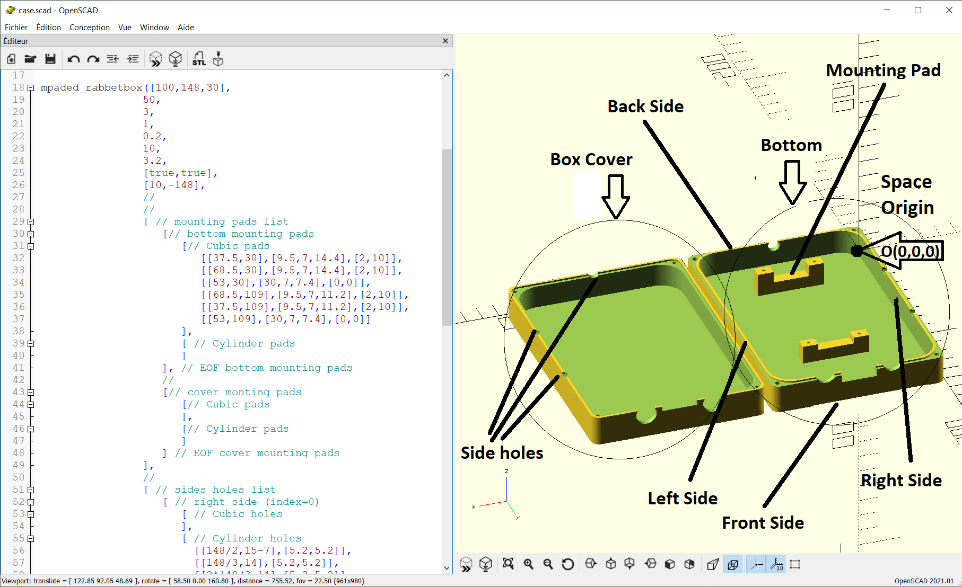Click the editor vertical scrollbar thumb

447,237
